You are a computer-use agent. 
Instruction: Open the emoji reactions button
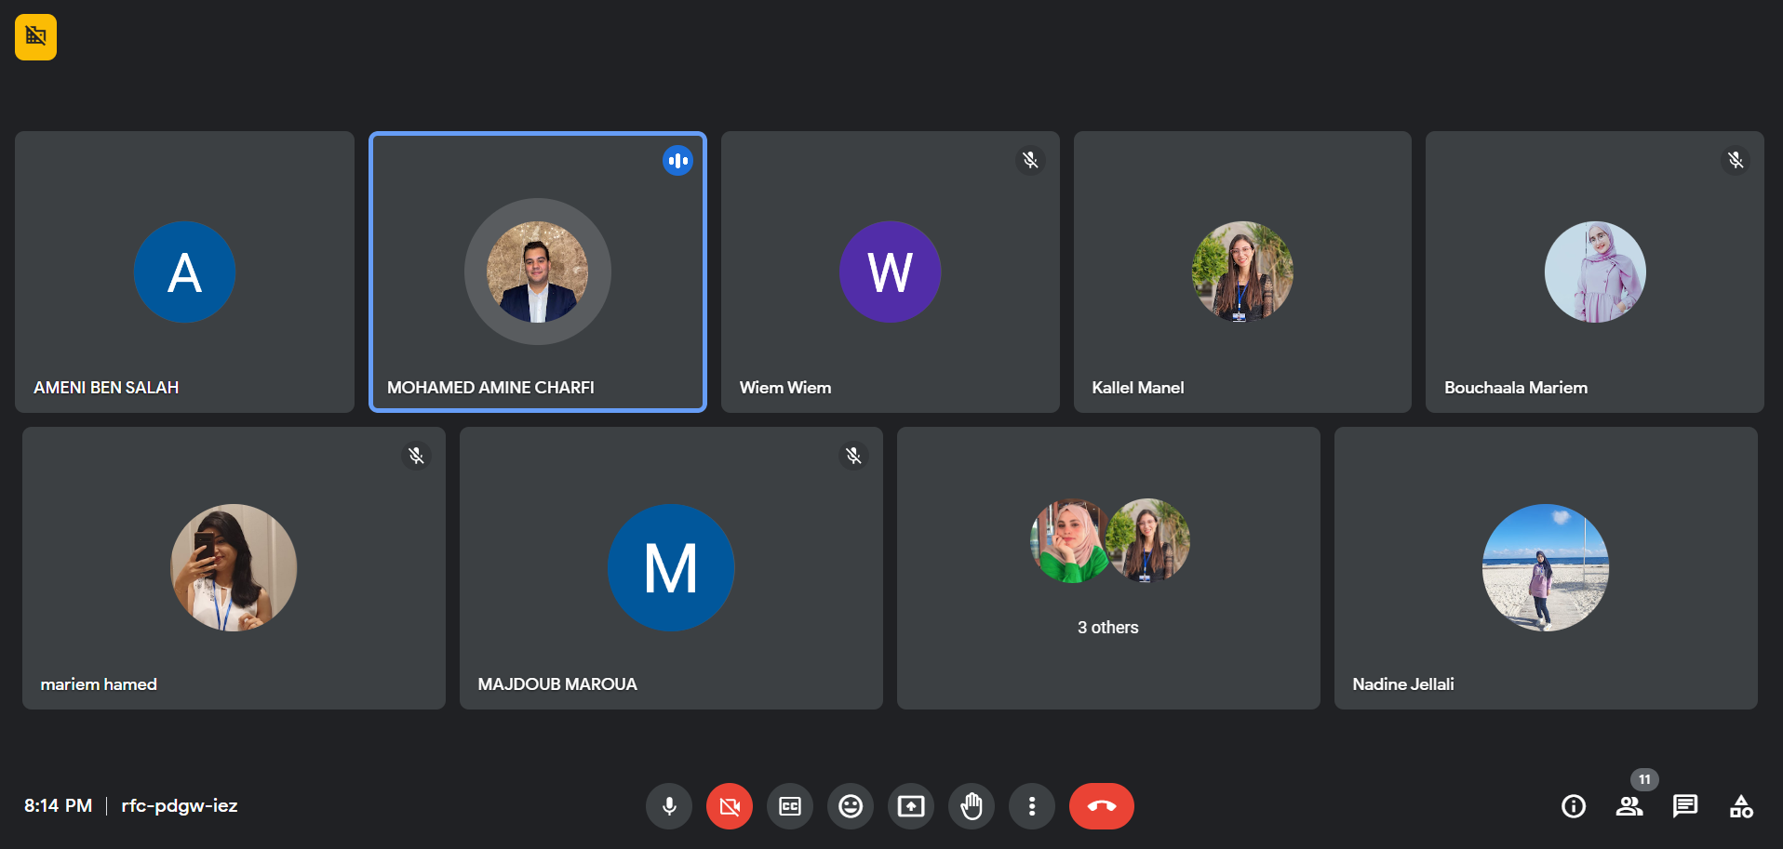pos(851,806)
